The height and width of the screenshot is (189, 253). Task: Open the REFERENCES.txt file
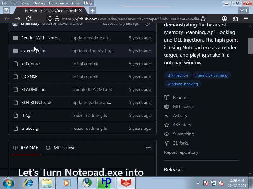[x=36, y=103]
